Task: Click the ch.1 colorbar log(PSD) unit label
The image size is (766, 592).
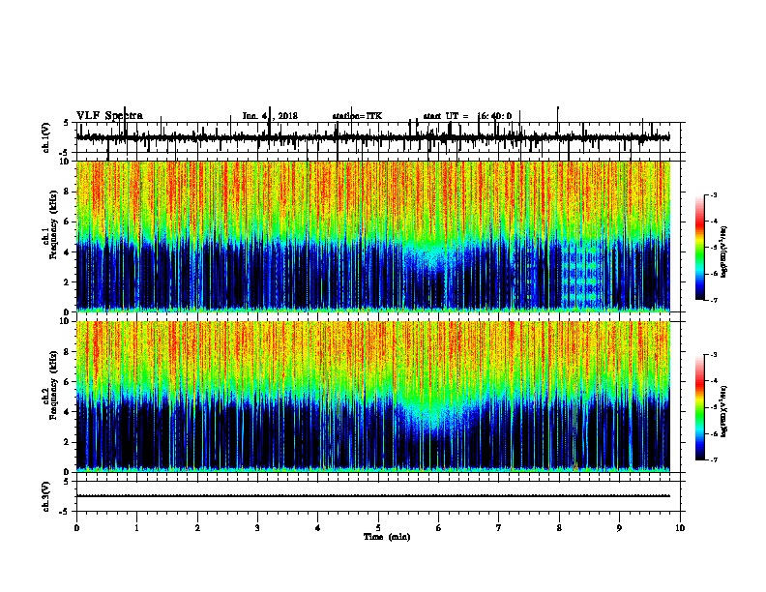Action: point(724,252)
